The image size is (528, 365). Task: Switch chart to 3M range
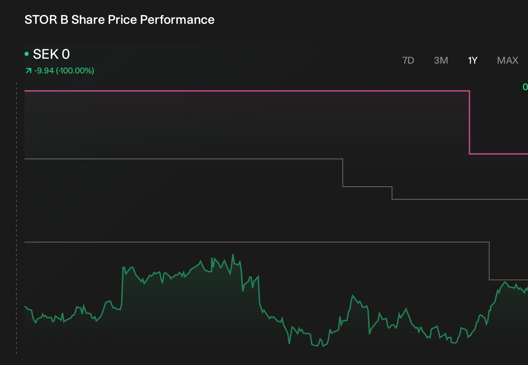point(441,60)
